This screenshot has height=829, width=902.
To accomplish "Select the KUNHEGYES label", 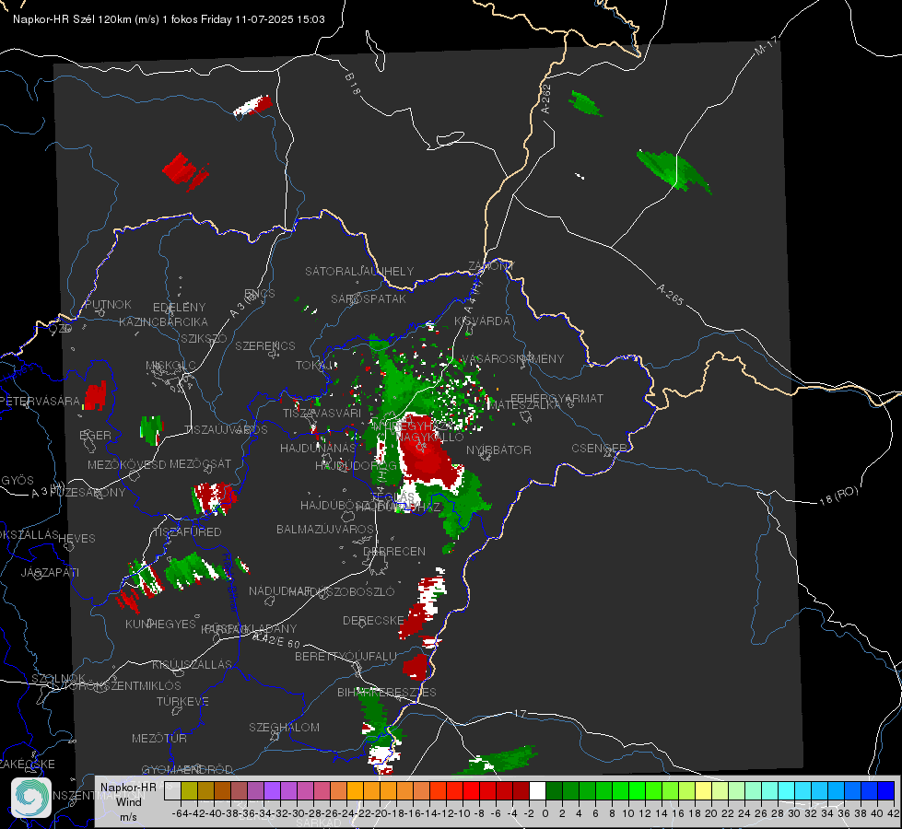I will (x=161, y=625).
